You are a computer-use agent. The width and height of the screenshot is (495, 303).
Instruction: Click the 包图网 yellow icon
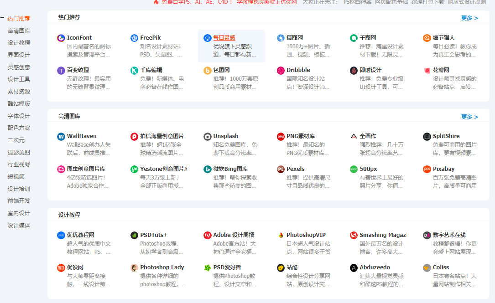click(208, 71)
